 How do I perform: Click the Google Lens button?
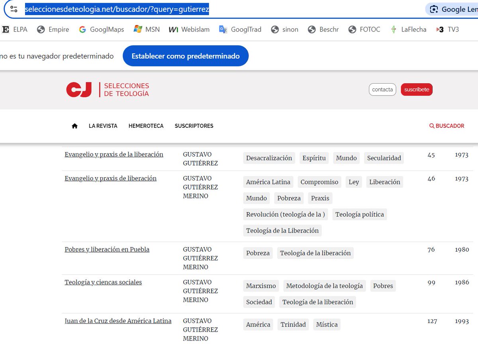[452, 9]
